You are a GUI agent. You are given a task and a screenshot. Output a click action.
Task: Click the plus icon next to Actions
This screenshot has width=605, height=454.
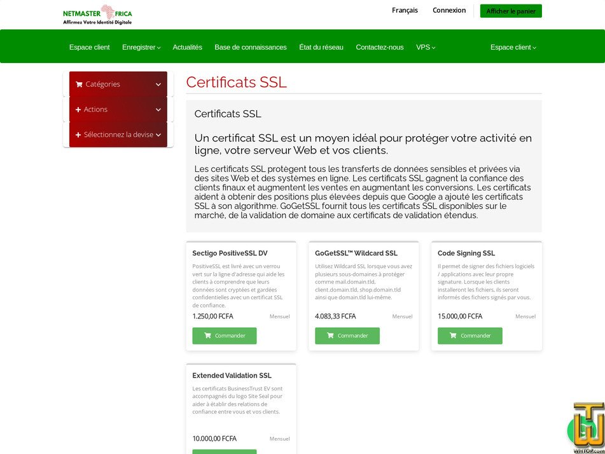coord(78,110)
